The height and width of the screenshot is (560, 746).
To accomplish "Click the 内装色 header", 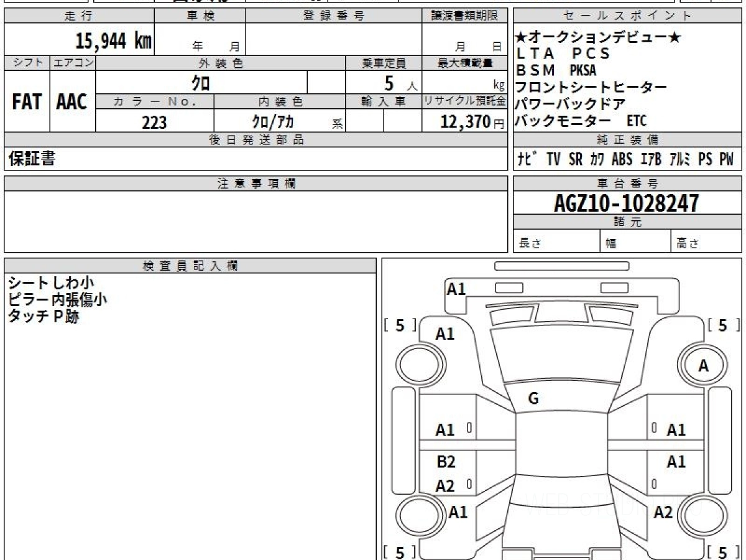I will (x=280, y=101).
